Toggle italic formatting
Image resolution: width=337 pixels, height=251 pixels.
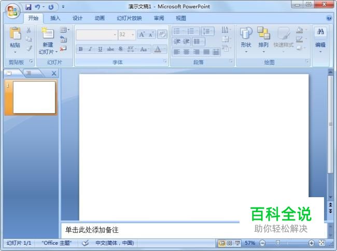90,49
